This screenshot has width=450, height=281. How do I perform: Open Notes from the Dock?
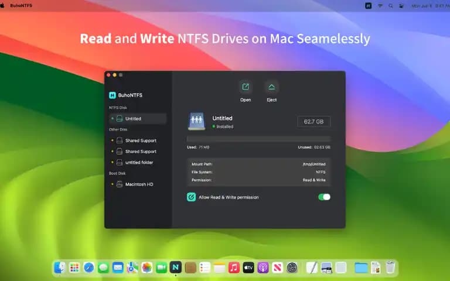pyautogui.click(x=219, y=268)
